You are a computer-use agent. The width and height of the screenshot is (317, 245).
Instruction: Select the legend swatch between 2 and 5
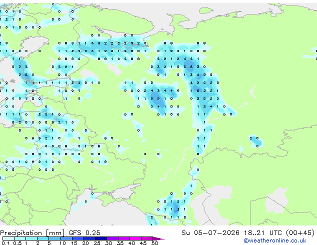(x=43, y=238)
